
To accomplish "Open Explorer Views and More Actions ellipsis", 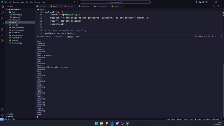I will point(32,6).
